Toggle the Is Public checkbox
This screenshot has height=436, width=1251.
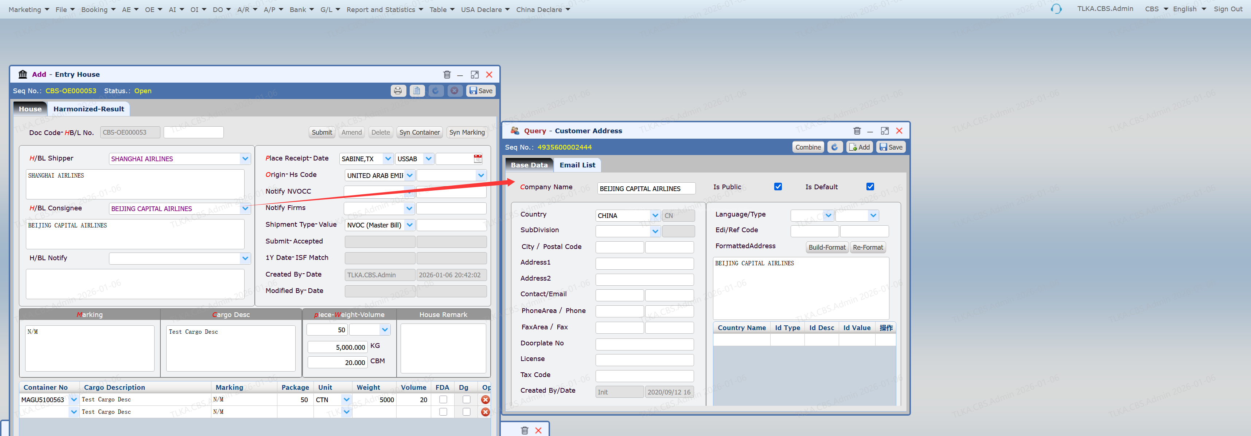tap(778, 187)
